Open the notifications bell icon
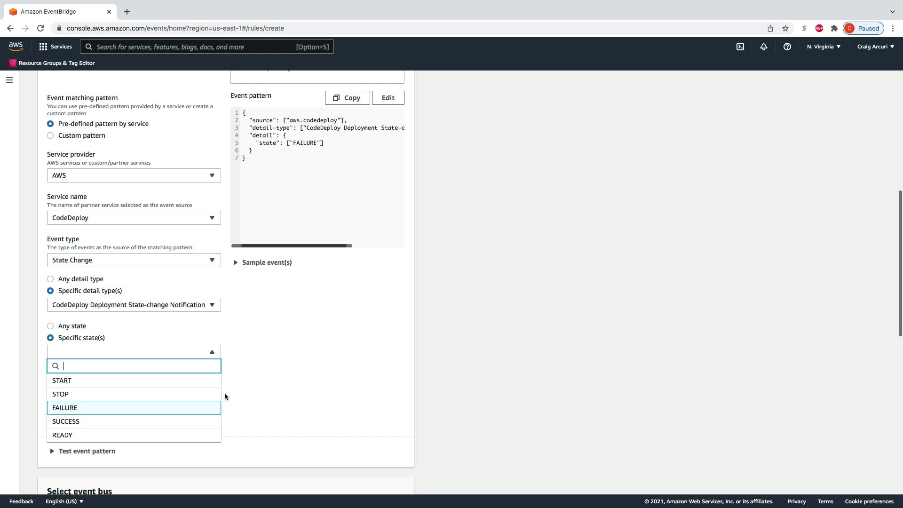Viewport: 903px width, 508px height. (x=763, y=47)
